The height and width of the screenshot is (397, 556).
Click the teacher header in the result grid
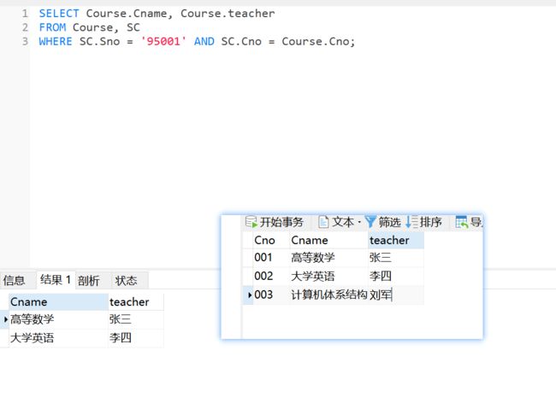tap(136, 302)
